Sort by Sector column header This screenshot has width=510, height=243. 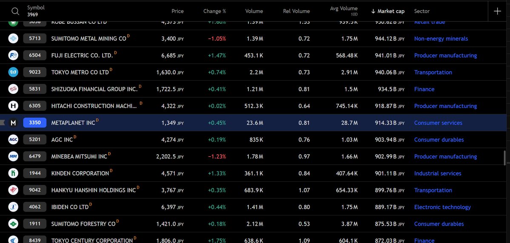click(x=422, y=11)
